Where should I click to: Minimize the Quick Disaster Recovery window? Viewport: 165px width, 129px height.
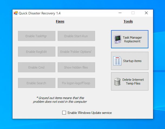coord(120,13)
